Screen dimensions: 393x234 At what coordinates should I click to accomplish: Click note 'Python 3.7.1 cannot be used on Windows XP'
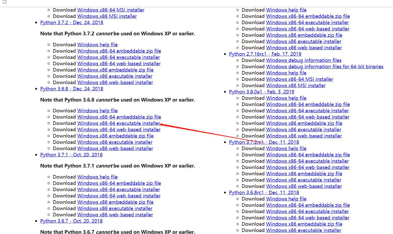pos(118,166)
